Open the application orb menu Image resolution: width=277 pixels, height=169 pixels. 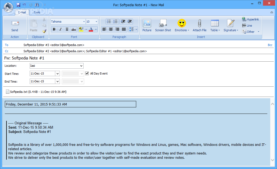click(x=8, y=8)
